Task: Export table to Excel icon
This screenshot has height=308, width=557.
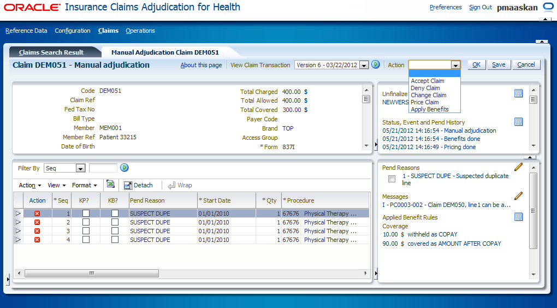Action: tap(110, 184)
